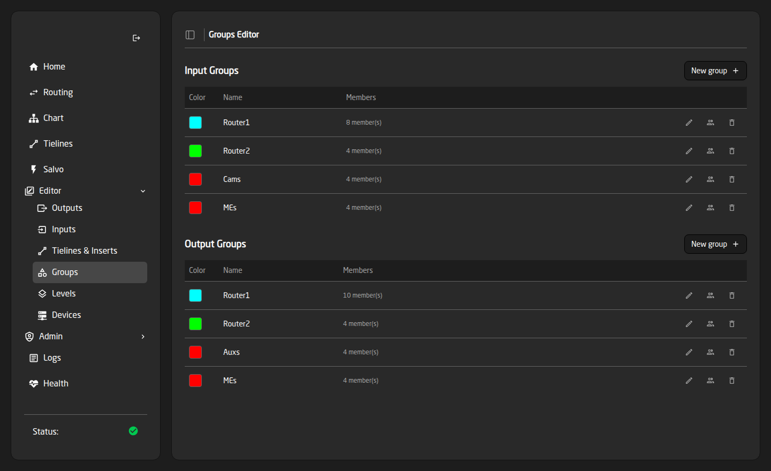Open the Health page
The width and height of the screenshot is (771, 471).
click(x=86, y=384)
